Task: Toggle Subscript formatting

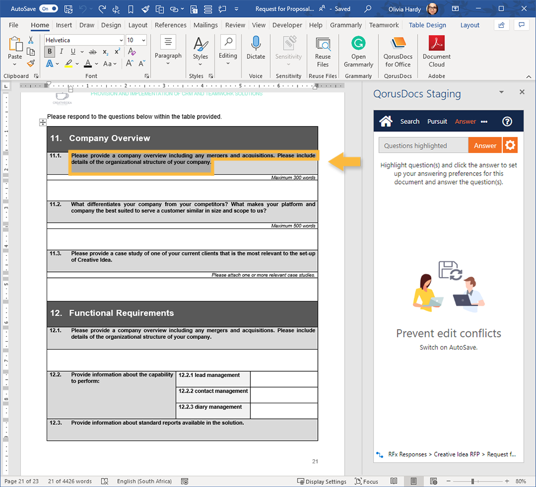Action: coord(105,52)
